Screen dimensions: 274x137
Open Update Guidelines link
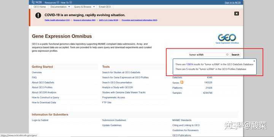[112, 125]
